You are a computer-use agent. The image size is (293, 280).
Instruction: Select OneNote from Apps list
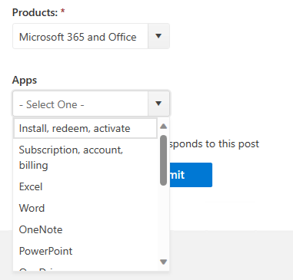[x=85, y=229]
